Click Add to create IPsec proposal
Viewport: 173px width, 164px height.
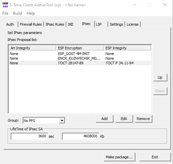(104, 119)
